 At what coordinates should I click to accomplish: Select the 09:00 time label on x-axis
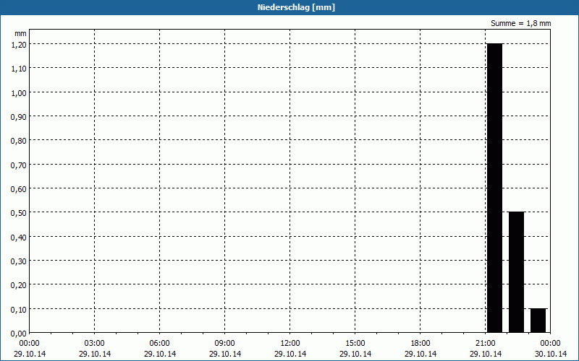pos(225,344)
